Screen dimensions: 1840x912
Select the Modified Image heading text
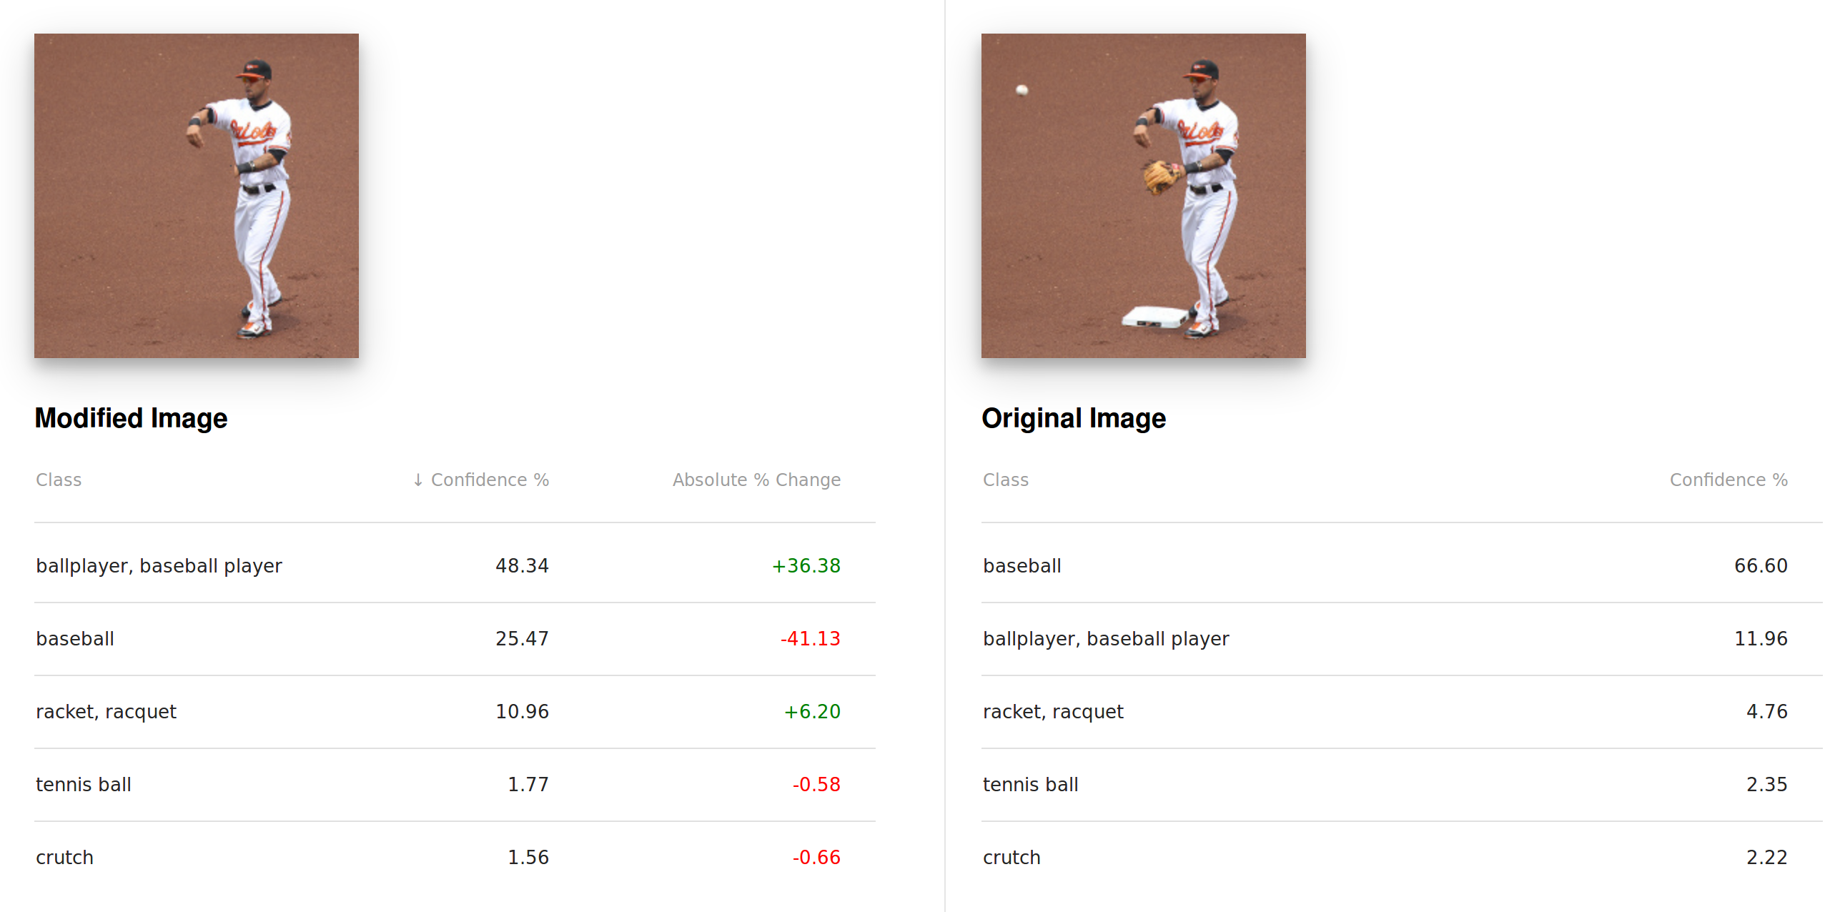pyautogui.click(x=131, y=418)
